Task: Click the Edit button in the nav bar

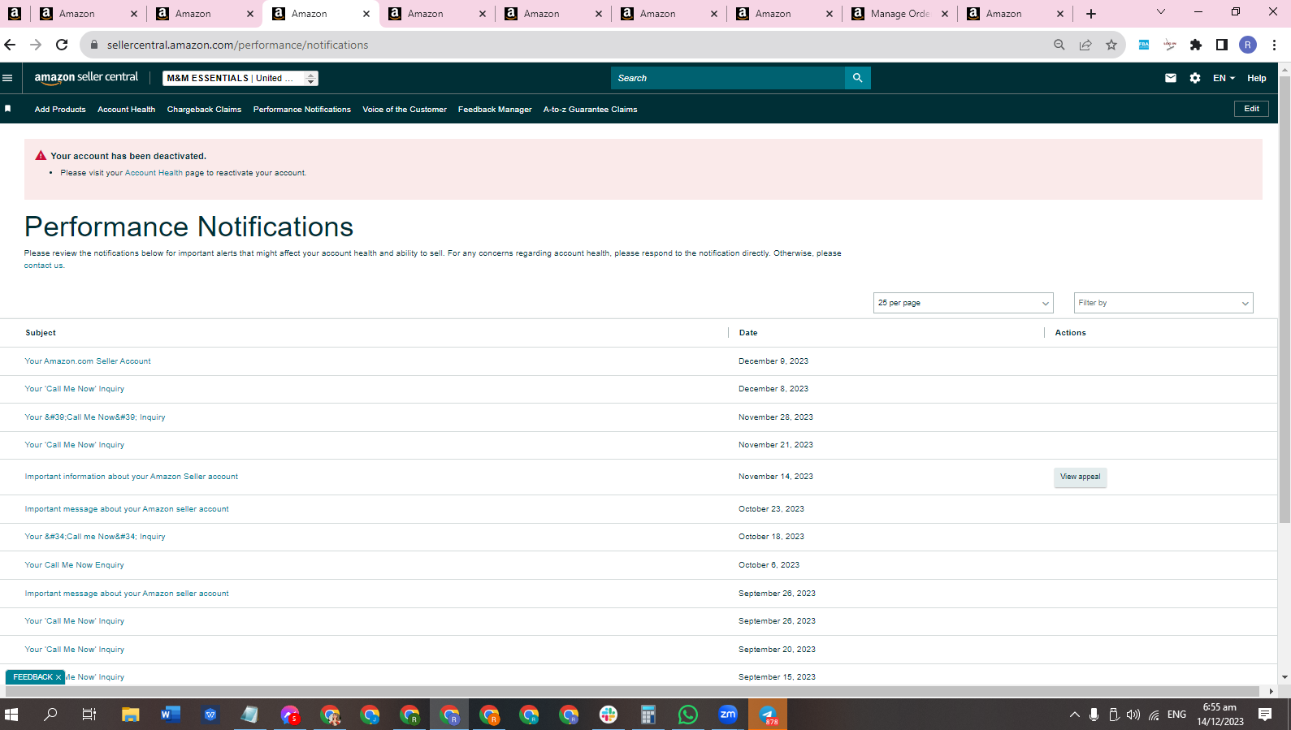Action: pos(1251,109)
